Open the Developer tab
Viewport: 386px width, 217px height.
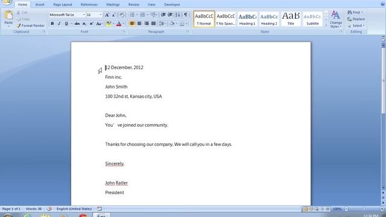click(172, 4)
